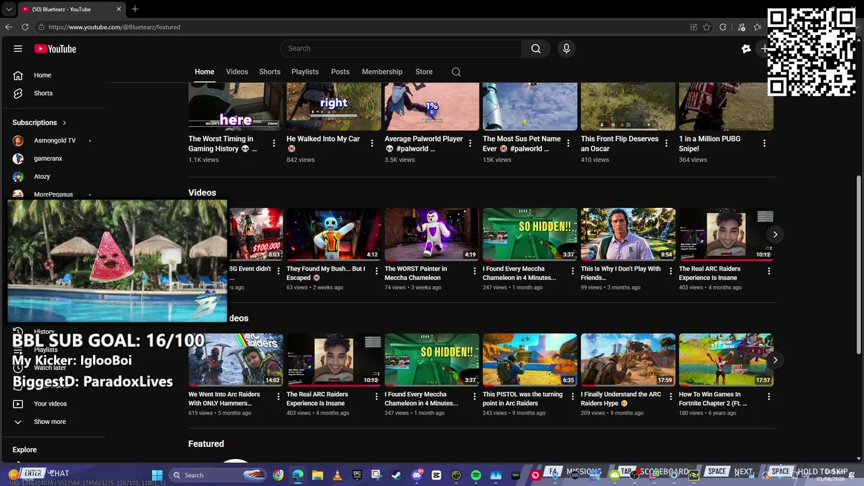Open the Windows Start menu

[157, 475]
